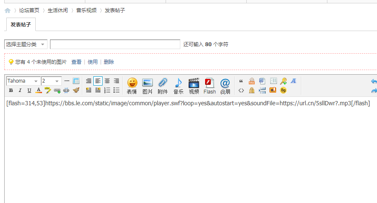Insert indent with the blue arrow lines icon

pos(262,90)
